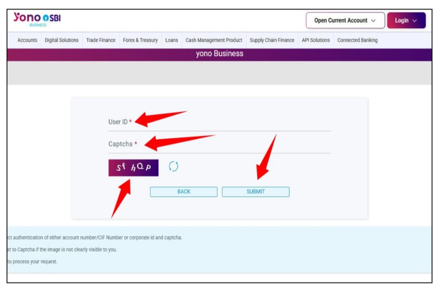Refresh the captcha image
This screenshot has width=439, height=292.
pos(173,166)
